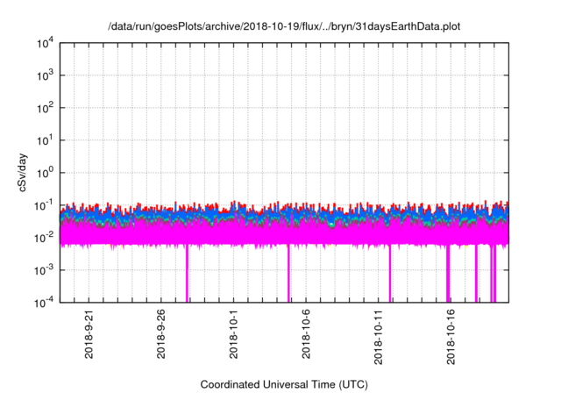Click the 10^-4 y-axis tick label
Screen dimensions: 561x393
45,304
